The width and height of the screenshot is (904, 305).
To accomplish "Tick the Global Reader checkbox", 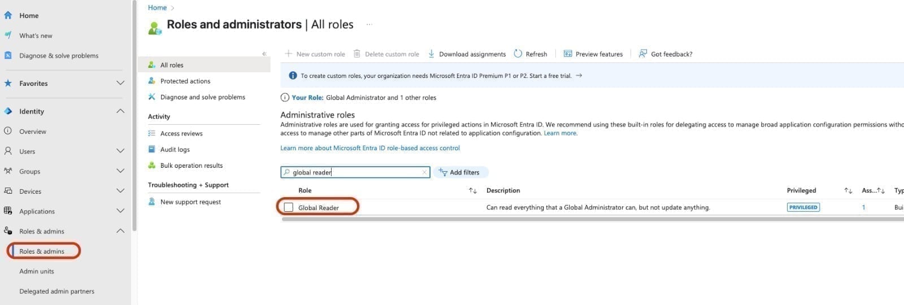I will [x=289, y=207].
